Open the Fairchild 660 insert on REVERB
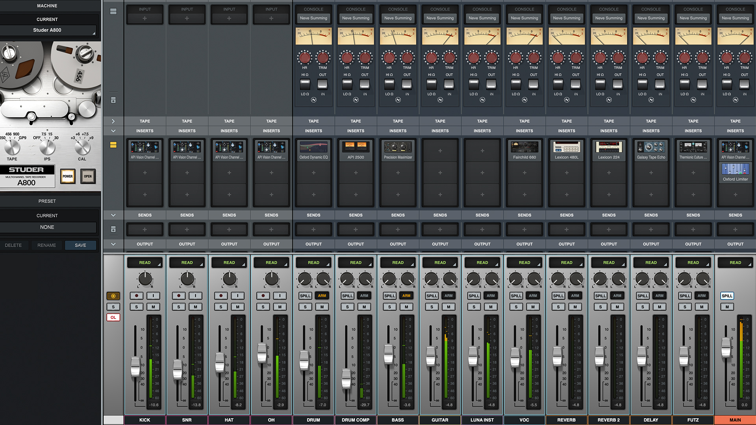756x425 pixels. pyautogui.click(x=524, y=150)
